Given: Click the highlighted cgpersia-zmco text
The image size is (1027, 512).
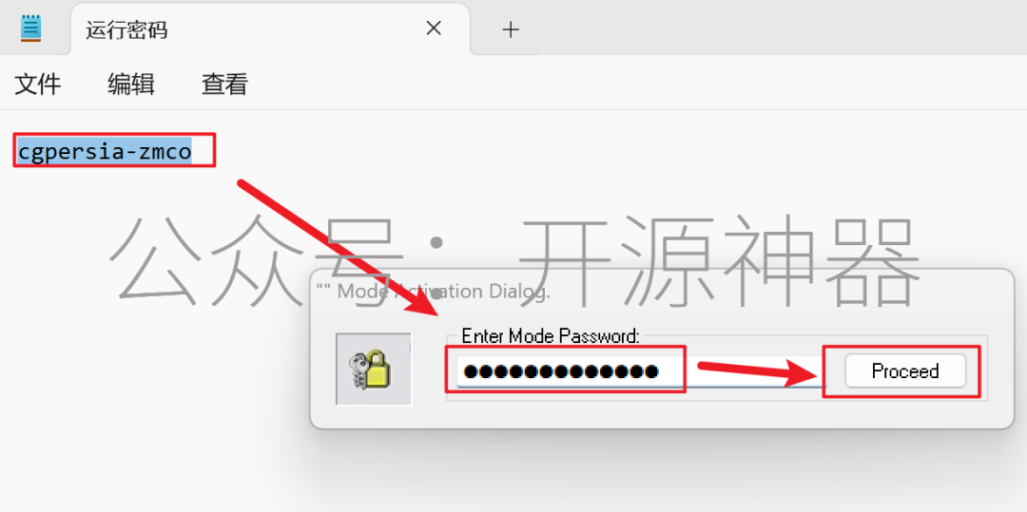Looking at the screenshot, I should 105,151.
